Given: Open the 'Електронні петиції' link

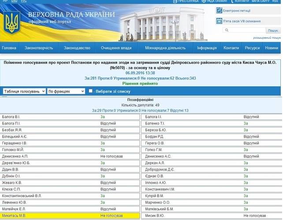Looking at the screenshot, I should point(237,11).
